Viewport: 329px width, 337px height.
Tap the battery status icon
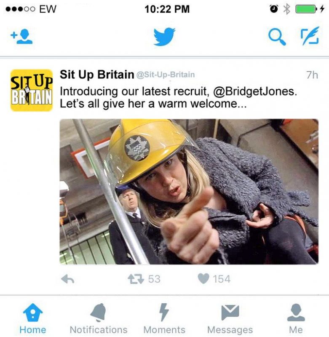(306, 9)
